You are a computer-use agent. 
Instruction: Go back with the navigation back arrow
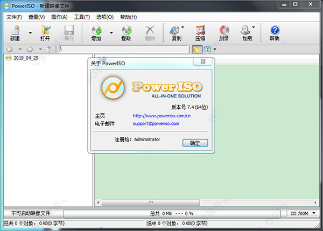point(10,49)
